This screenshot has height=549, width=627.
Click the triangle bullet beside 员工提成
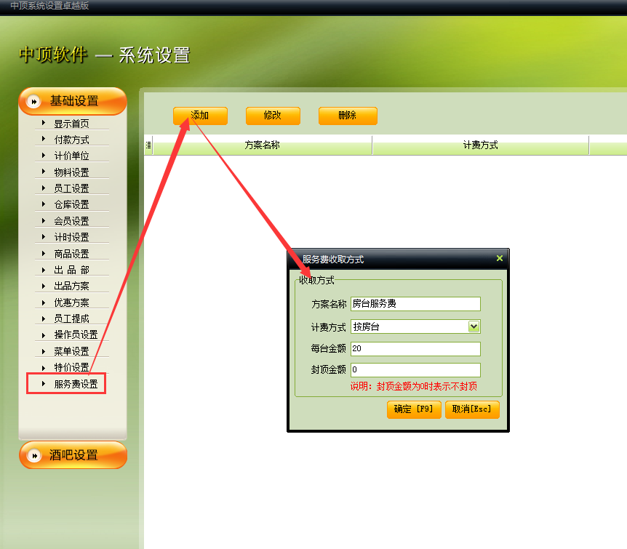pos(44,318)
